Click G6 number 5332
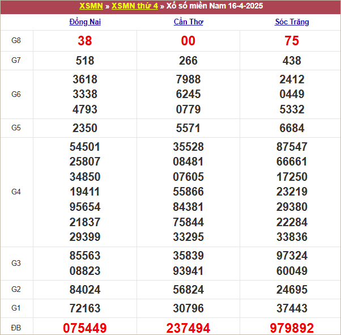 pyautogui.click(x=292, y=109)
